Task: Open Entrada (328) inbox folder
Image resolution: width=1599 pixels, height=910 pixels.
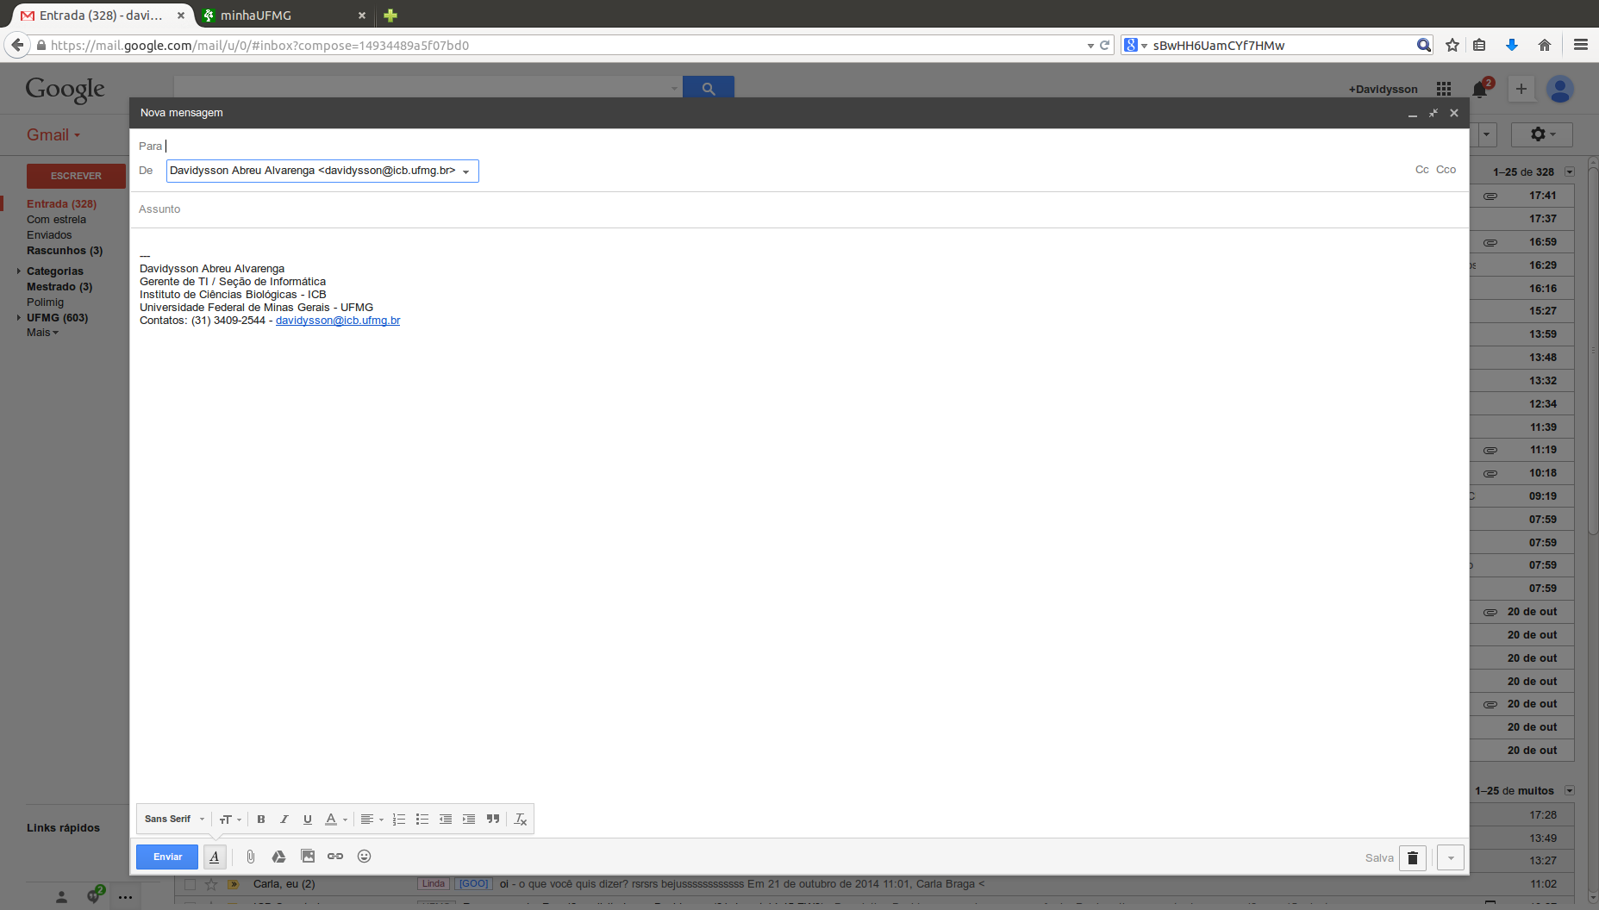Action: [61, 204]
